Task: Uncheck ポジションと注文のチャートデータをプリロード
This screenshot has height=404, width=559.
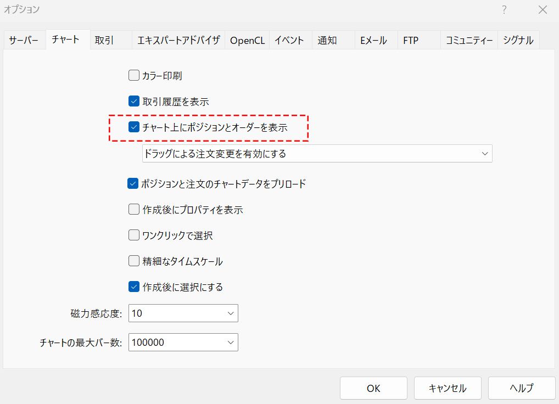Action: coord(133,184)
